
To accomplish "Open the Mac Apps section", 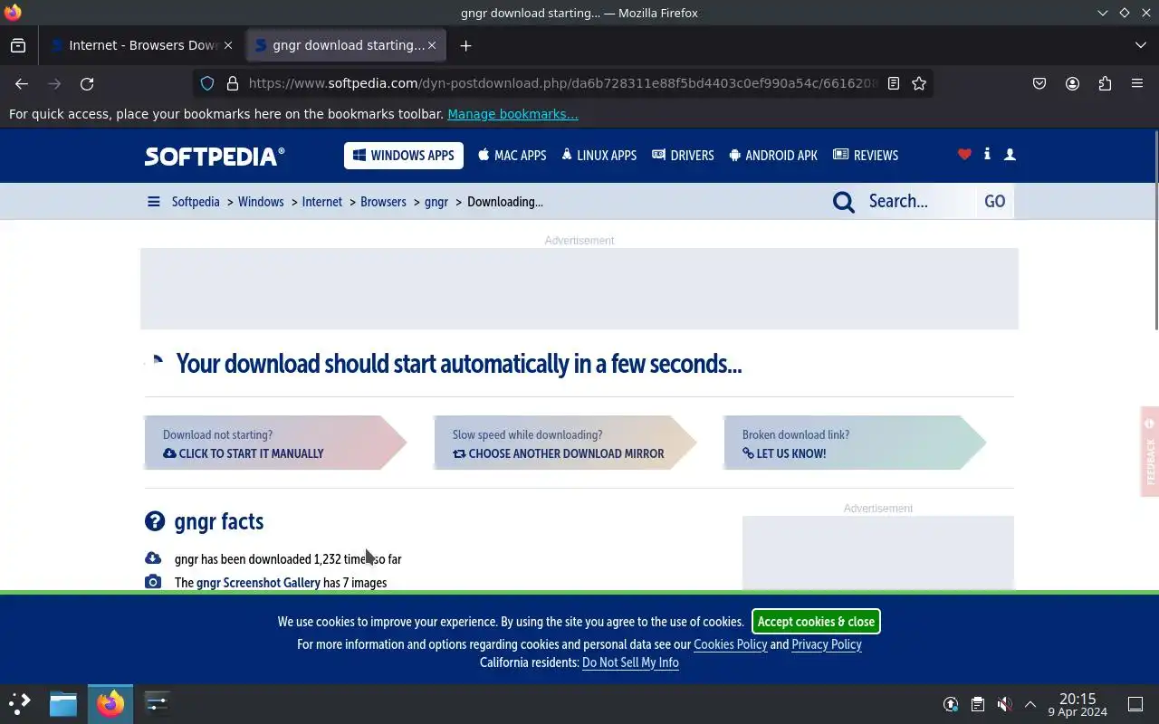I will pos(512,156).
